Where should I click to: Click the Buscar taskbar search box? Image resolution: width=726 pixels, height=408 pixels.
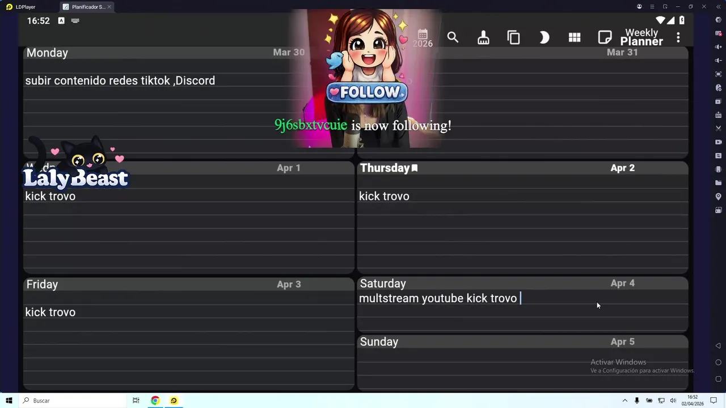[72, 401]
